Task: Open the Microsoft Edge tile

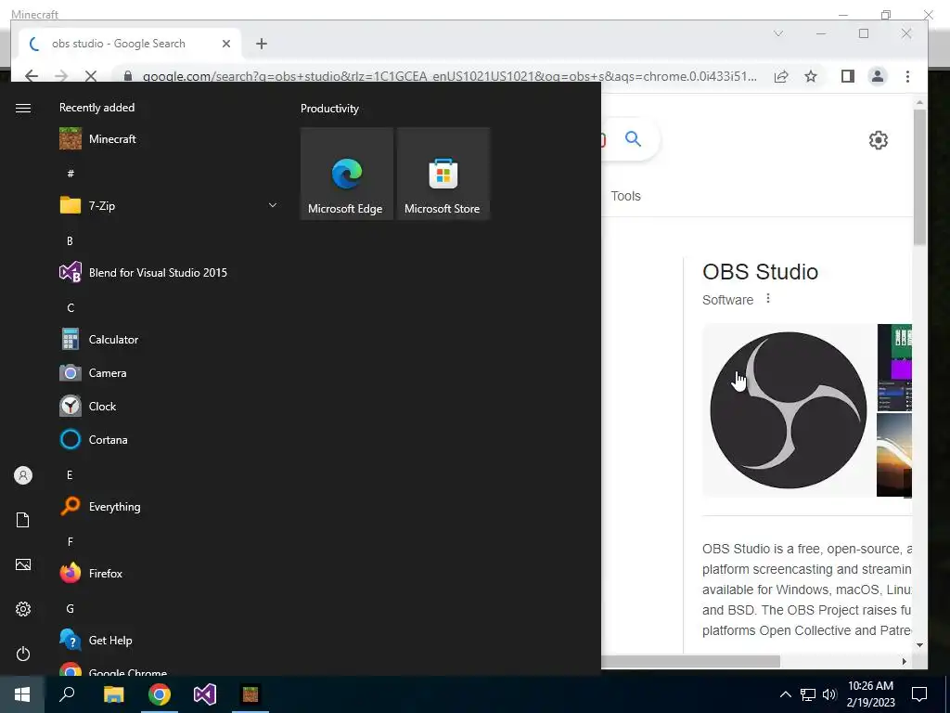Action: click(x=347, y=174)
